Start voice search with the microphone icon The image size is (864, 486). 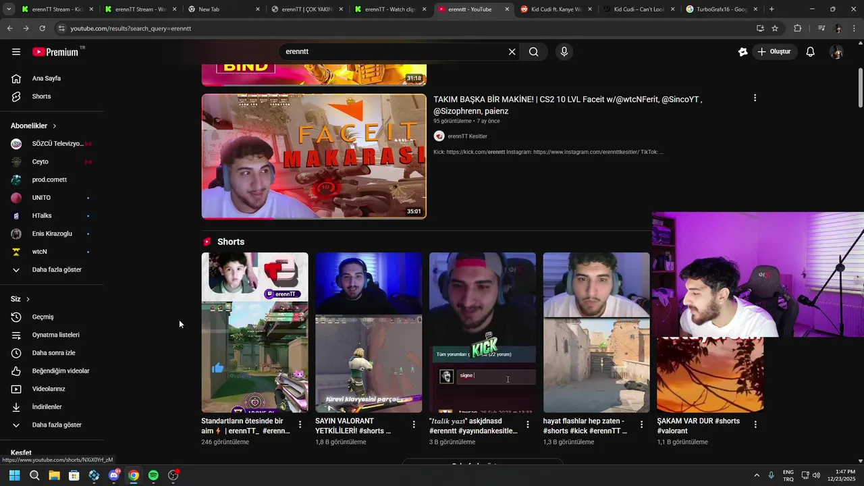(x=564, y=52)
